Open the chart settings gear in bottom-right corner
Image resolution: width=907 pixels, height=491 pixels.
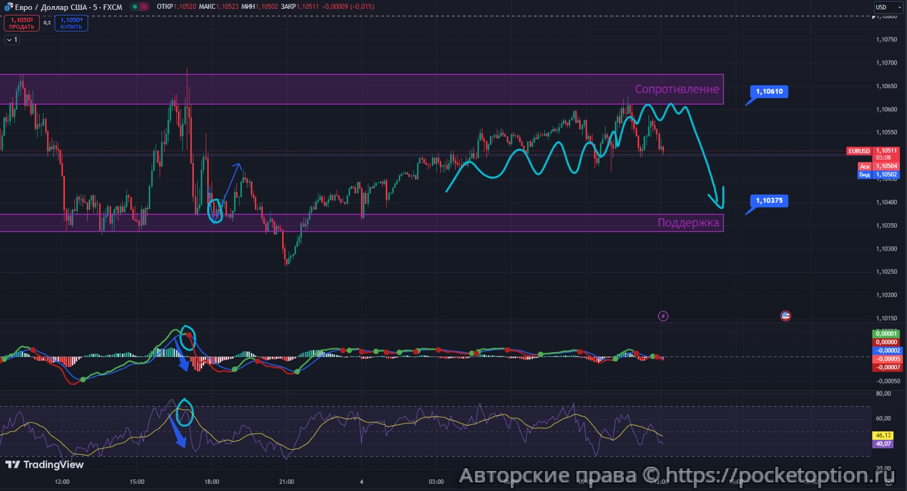click(888, 482)
